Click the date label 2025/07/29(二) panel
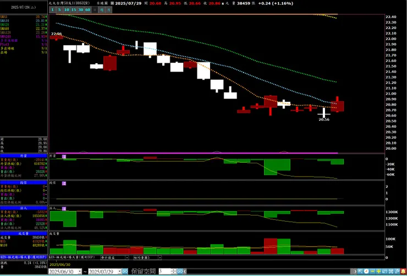This screenshot has width=407, height=276. pos(24,7)
